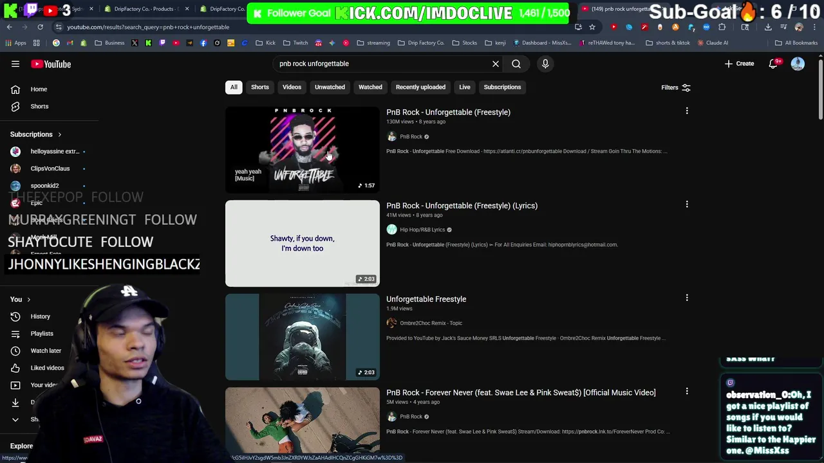This screenshot has width=824, height=463.
Task: Open the Business bookmarks folder
Action: click(x=109, y=43)
